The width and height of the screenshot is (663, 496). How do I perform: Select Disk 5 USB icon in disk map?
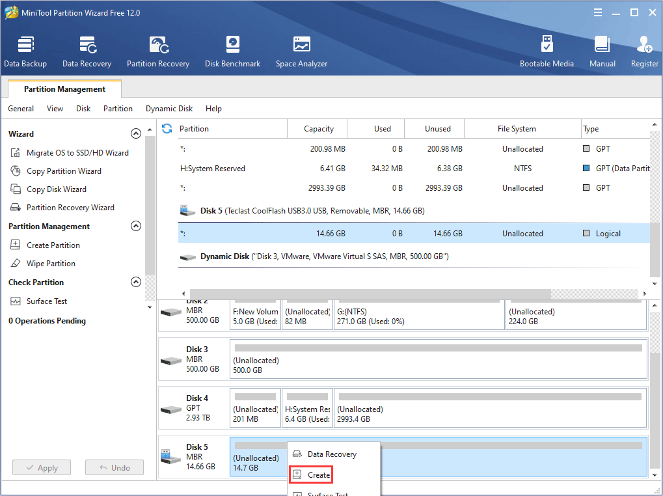tap(171, 457)
